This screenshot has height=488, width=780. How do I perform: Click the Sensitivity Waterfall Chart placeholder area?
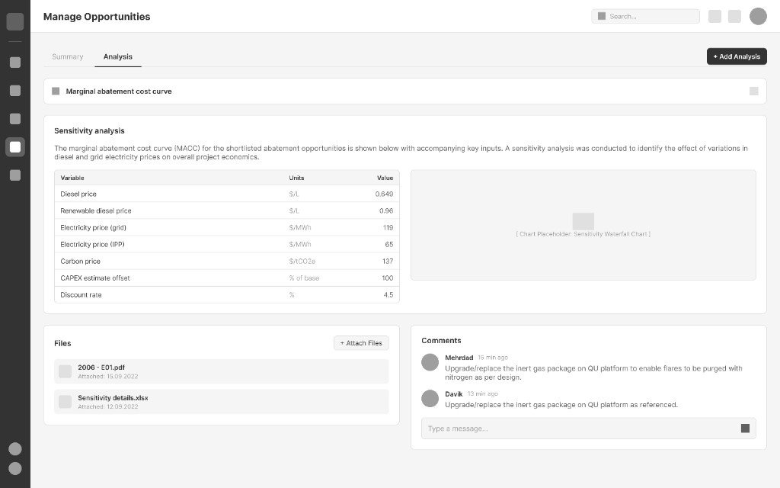click(x=583, y=225)
